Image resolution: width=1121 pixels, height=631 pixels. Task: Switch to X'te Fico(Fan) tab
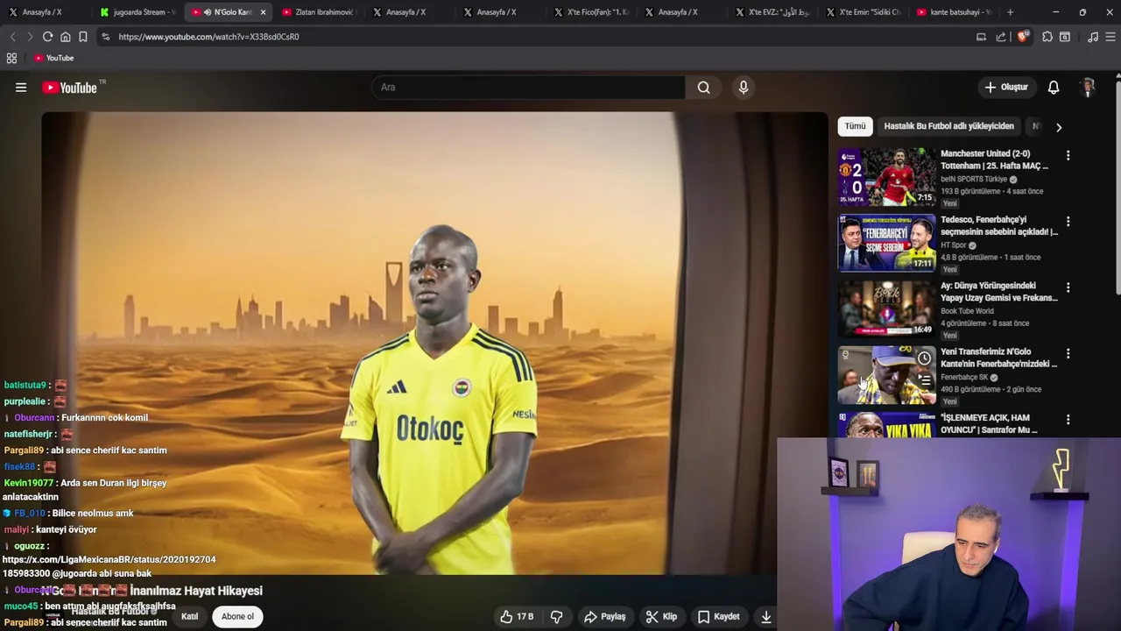coord(592,12)
